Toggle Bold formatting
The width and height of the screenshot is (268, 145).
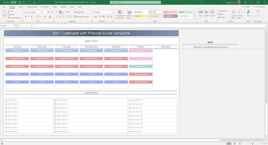tap(26, 17)
